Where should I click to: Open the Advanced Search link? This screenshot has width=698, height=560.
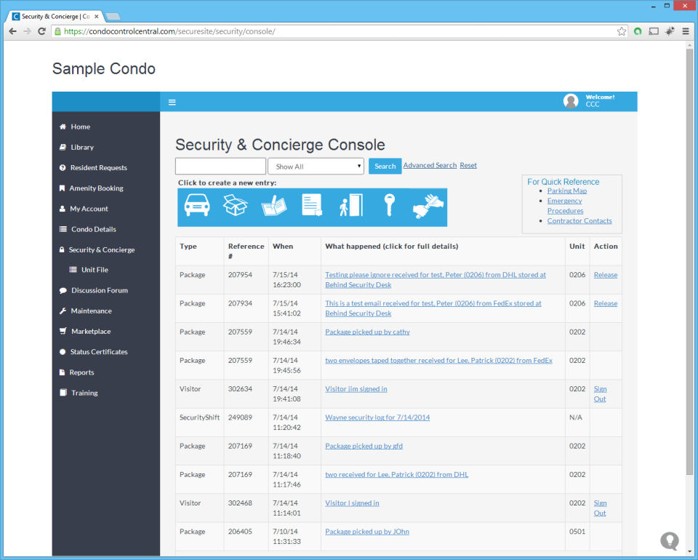point(430,165)
